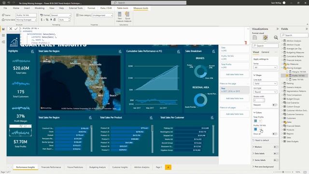Viewport: 309px width, 174px height.
Task: Open the Series dropdown set to All
Action: coord(265,68)
